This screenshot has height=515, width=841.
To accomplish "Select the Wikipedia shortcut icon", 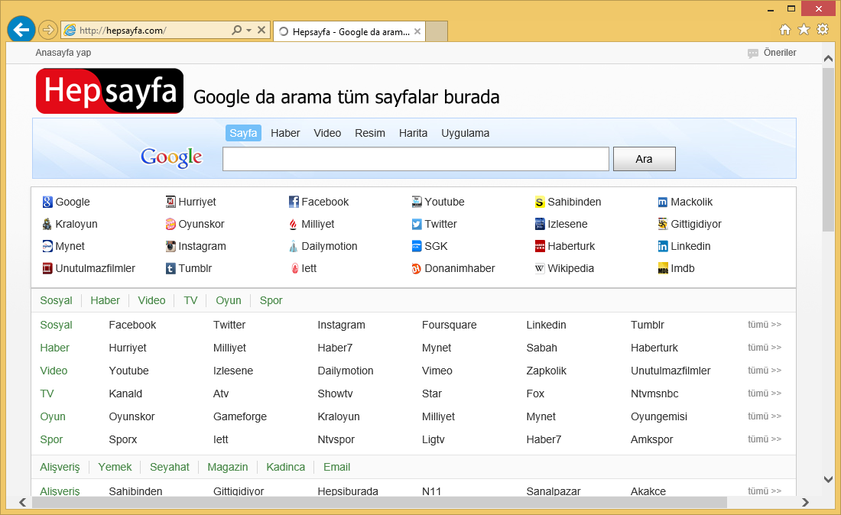I will [x=540, y=268].
